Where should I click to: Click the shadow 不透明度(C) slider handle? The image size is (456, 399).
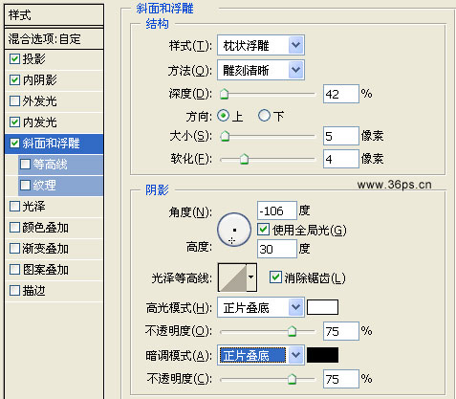point(292,379)
